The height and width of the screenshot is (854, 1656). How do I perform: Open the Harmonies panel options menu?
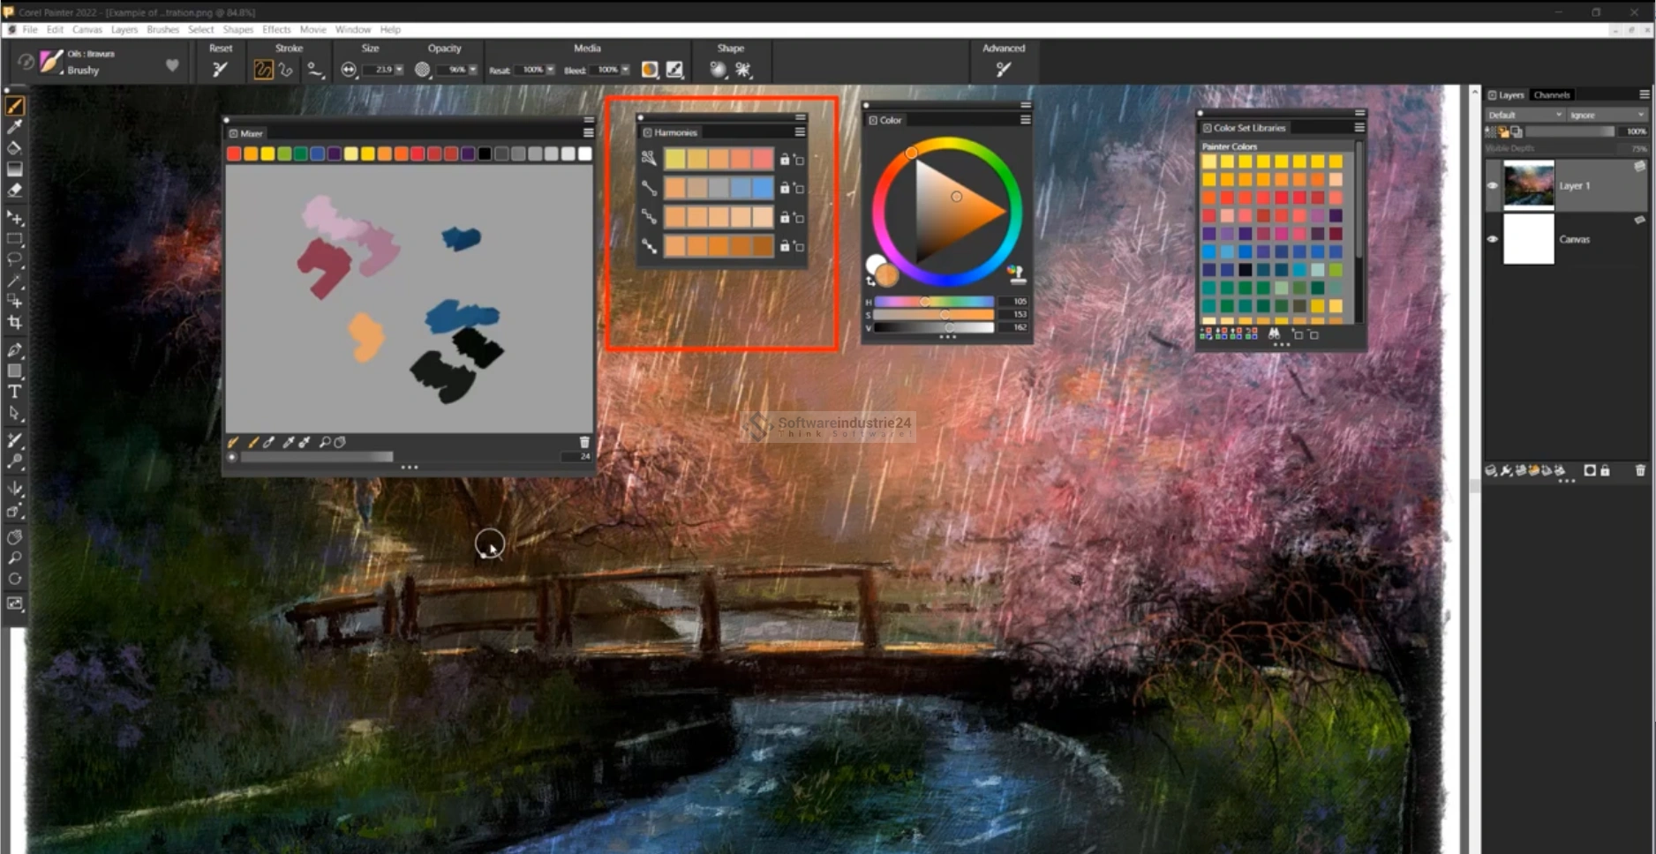pos(800,132)
